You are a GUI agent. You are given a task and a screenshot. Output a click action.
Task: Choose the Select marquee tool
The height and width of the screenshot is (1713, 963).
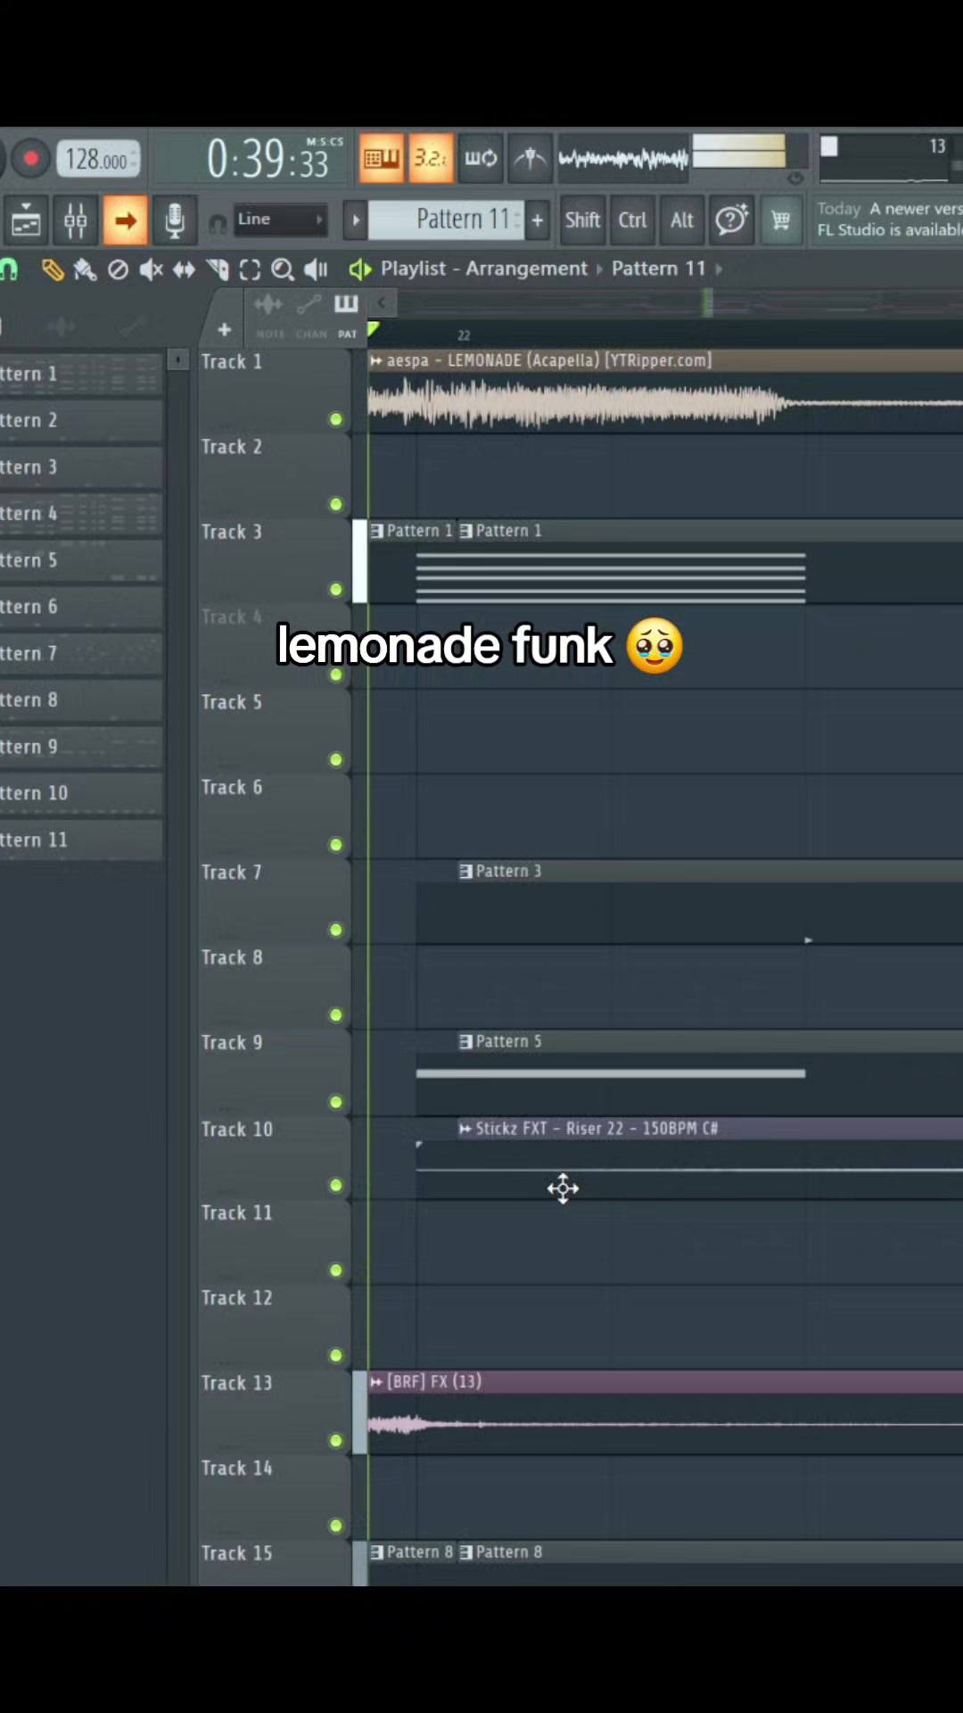tap(251, 269)
